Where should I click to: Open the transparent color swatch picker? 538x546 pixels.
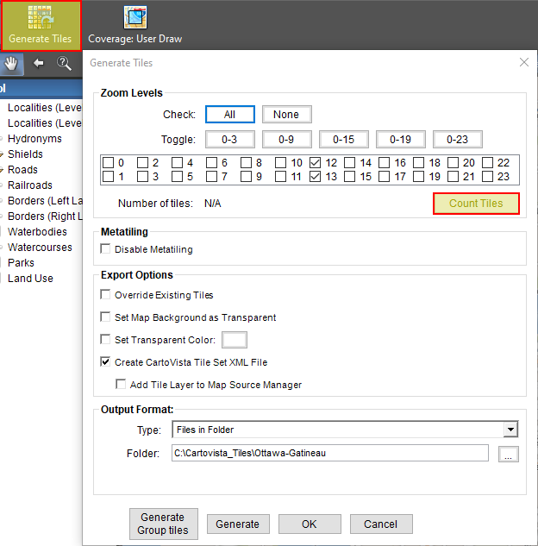[235, 340]
